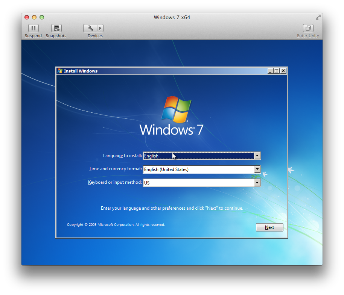Select the English language field
Image resolution: width=344 pixels, height=295 pixels.
click(199, 156)
